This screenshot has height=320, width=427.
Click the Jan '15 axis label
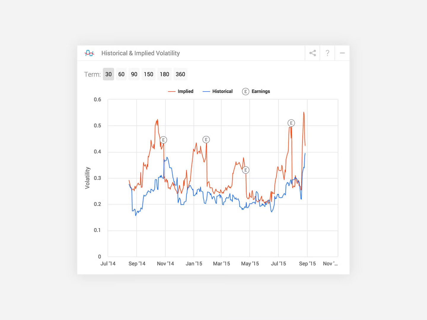194,263
